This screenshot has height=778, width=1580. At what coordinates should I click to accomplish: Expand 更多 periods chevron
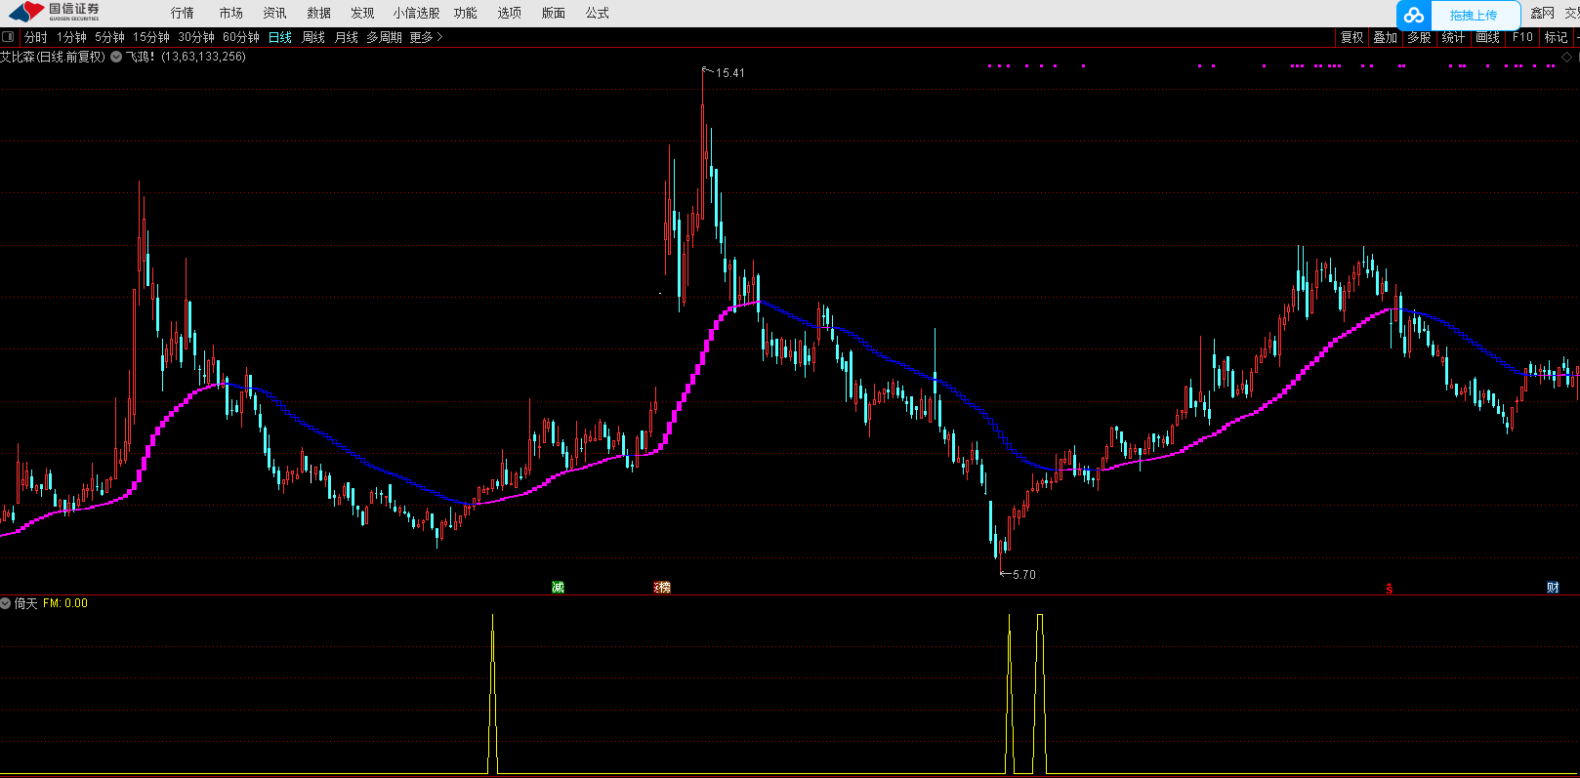(439, 37)
